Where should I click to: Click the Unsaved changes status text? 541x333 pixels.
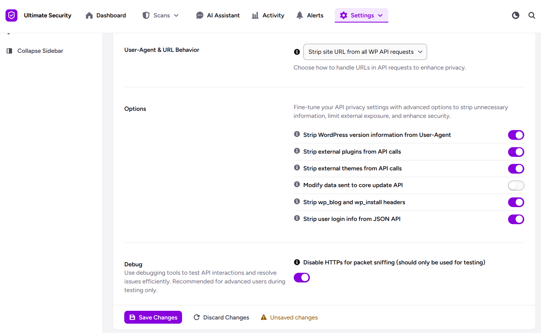[294, 318]
